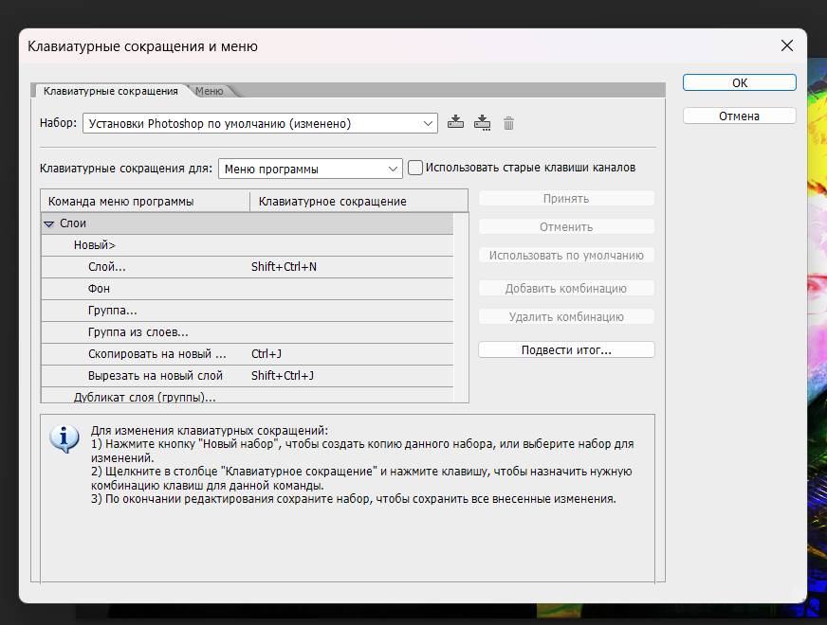The width and height of the screenshot is (827, 625).
Task: Select the 'Группа из слоев...' row
Action: pyautogui.click(x=138, y=332)
